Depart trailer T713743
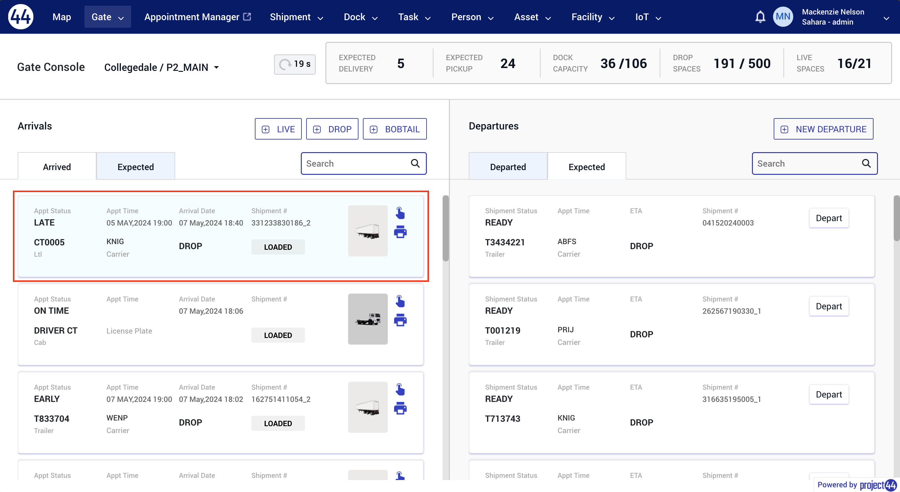900x492 pixels. [x=829, y=394]
